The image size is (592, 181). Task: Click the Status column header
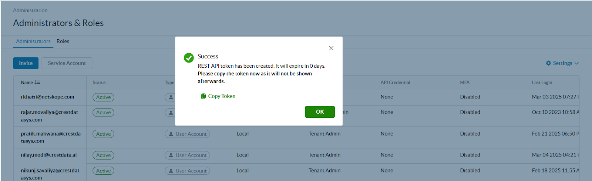coord(99,83)
